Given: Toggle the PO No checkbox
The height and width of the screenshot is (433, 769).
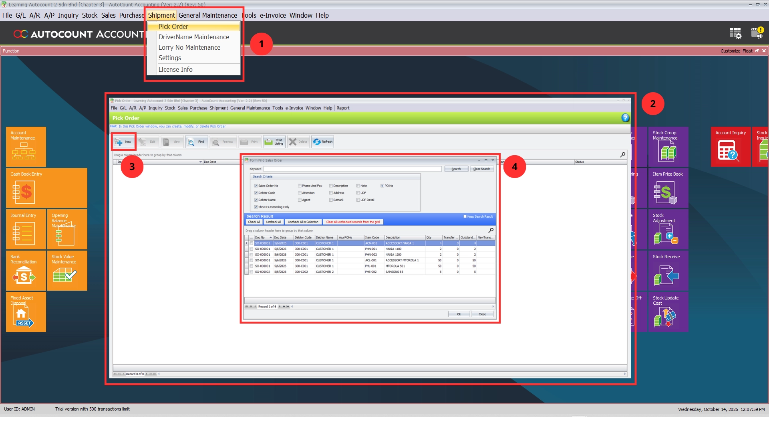Looking at the screenshot, I should tap(382, 186).
